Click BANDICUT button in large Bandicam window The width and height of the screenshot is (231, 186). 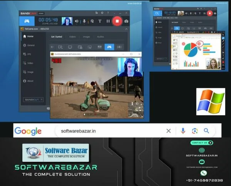tap(33, 100)
